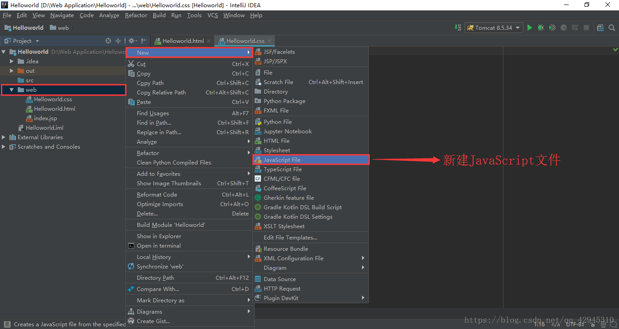Open Project Structure icon in toolbar
619x329 pixels.
click(600, 28)
